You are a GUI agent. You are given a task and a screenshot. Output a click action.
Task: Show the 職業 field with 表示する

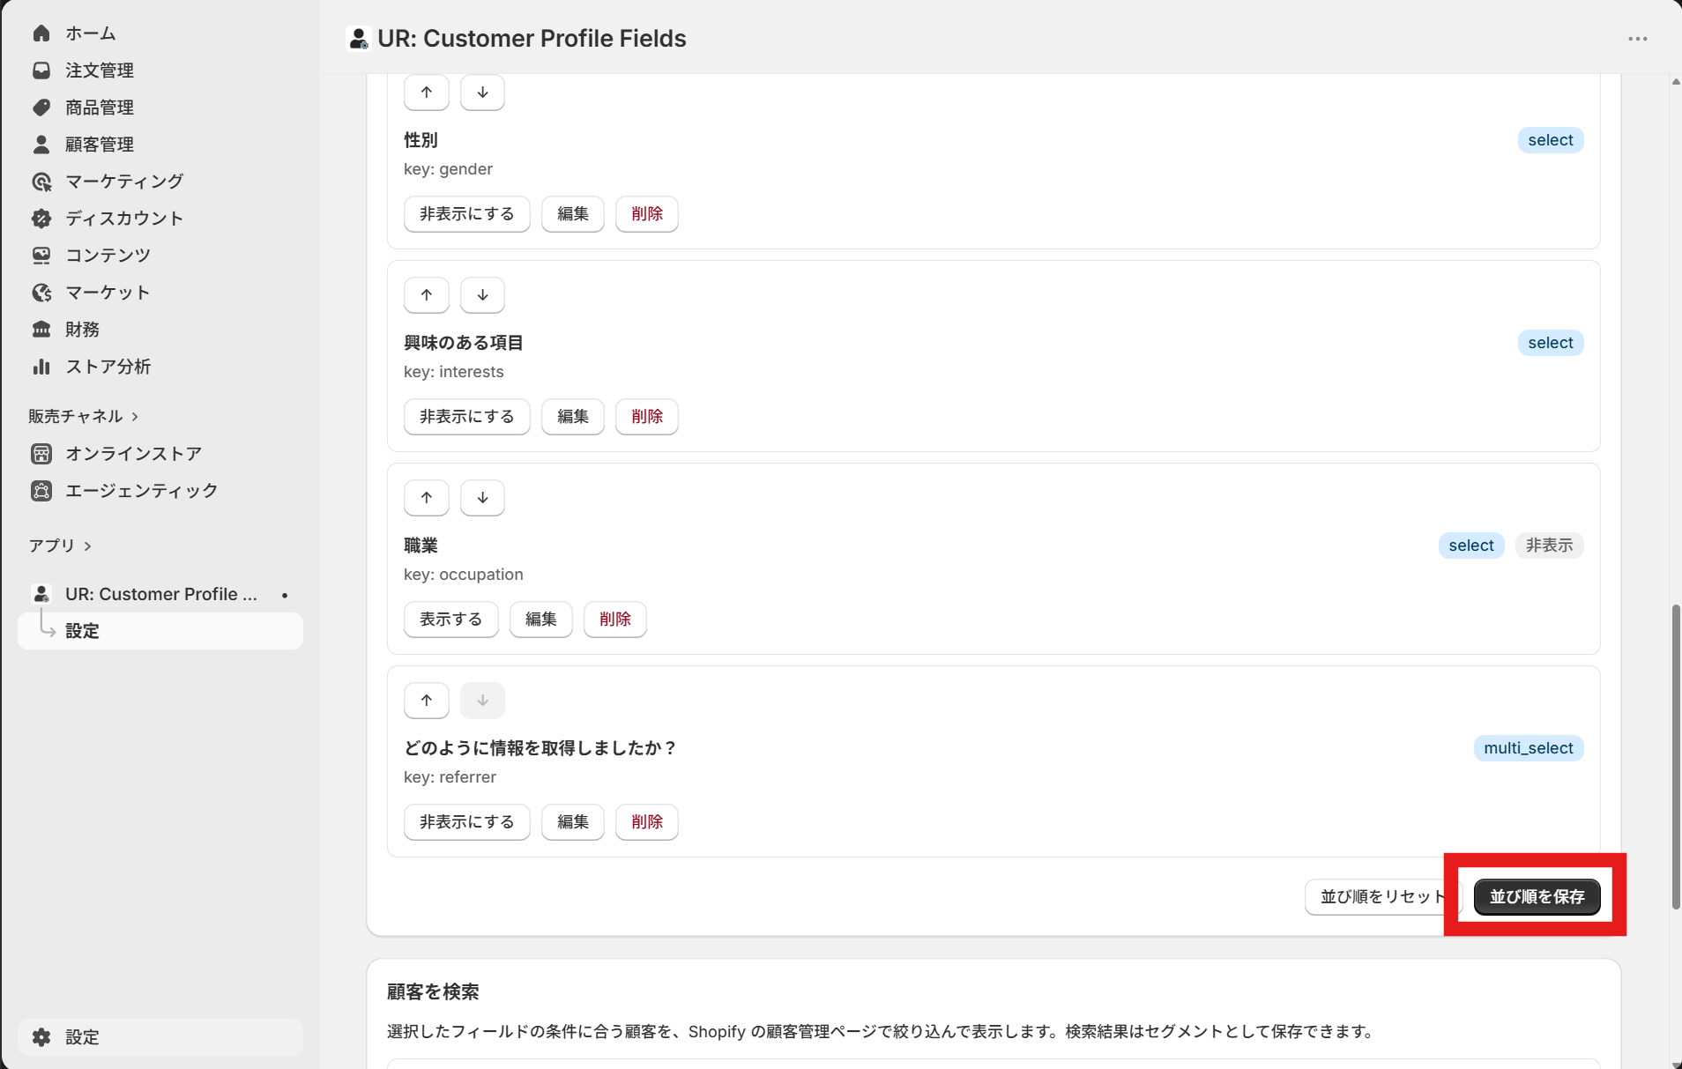451,620
